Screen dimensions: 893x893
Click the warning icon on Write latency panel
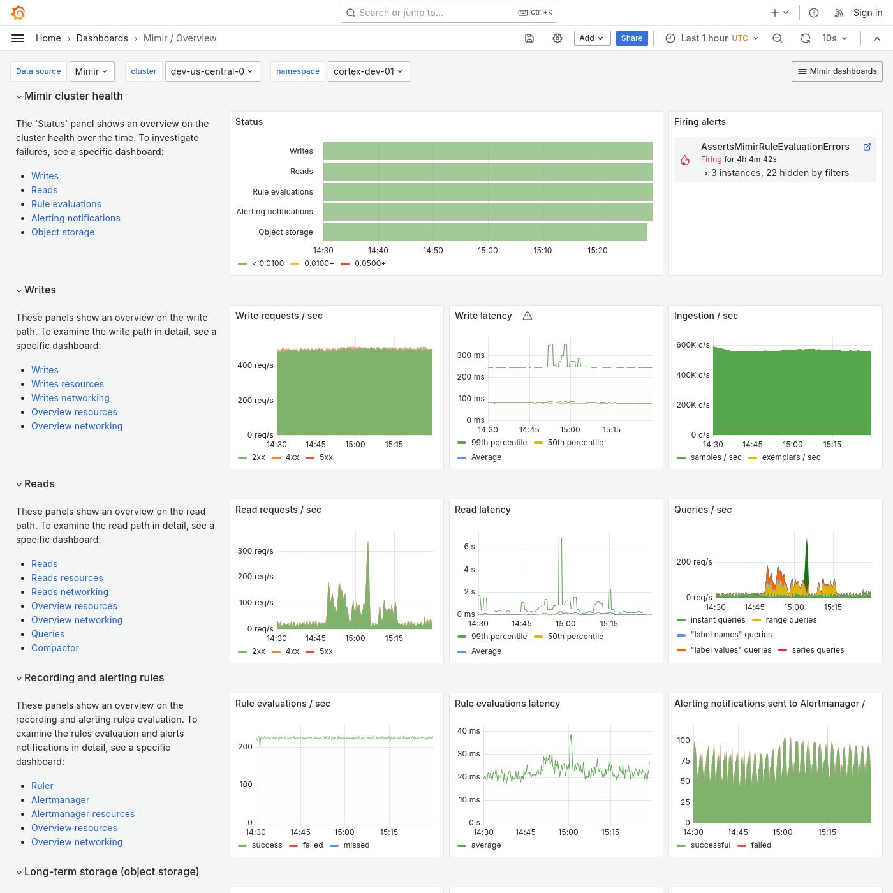click(x=527, y=315)
